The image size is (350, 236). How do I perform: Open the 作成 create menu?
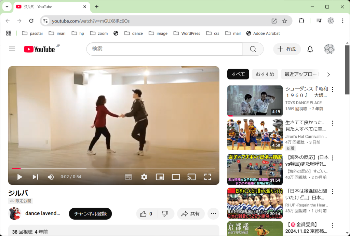coord(287,49)
